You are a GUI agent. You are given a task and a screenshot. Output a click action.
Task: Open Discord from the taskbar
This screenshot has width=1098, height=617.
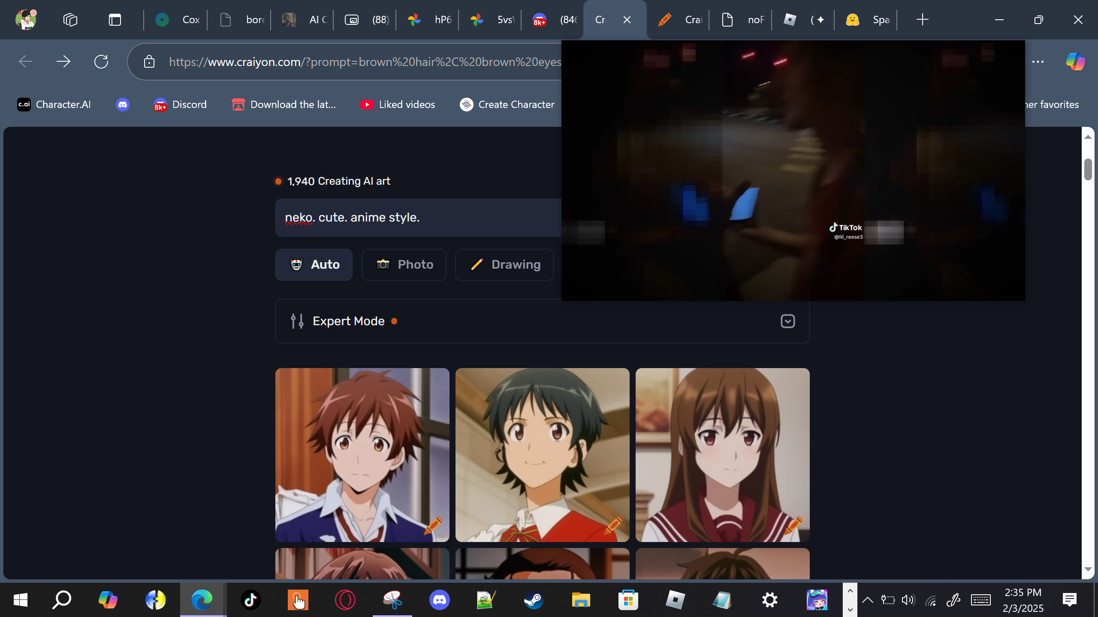tap(440, 600)
